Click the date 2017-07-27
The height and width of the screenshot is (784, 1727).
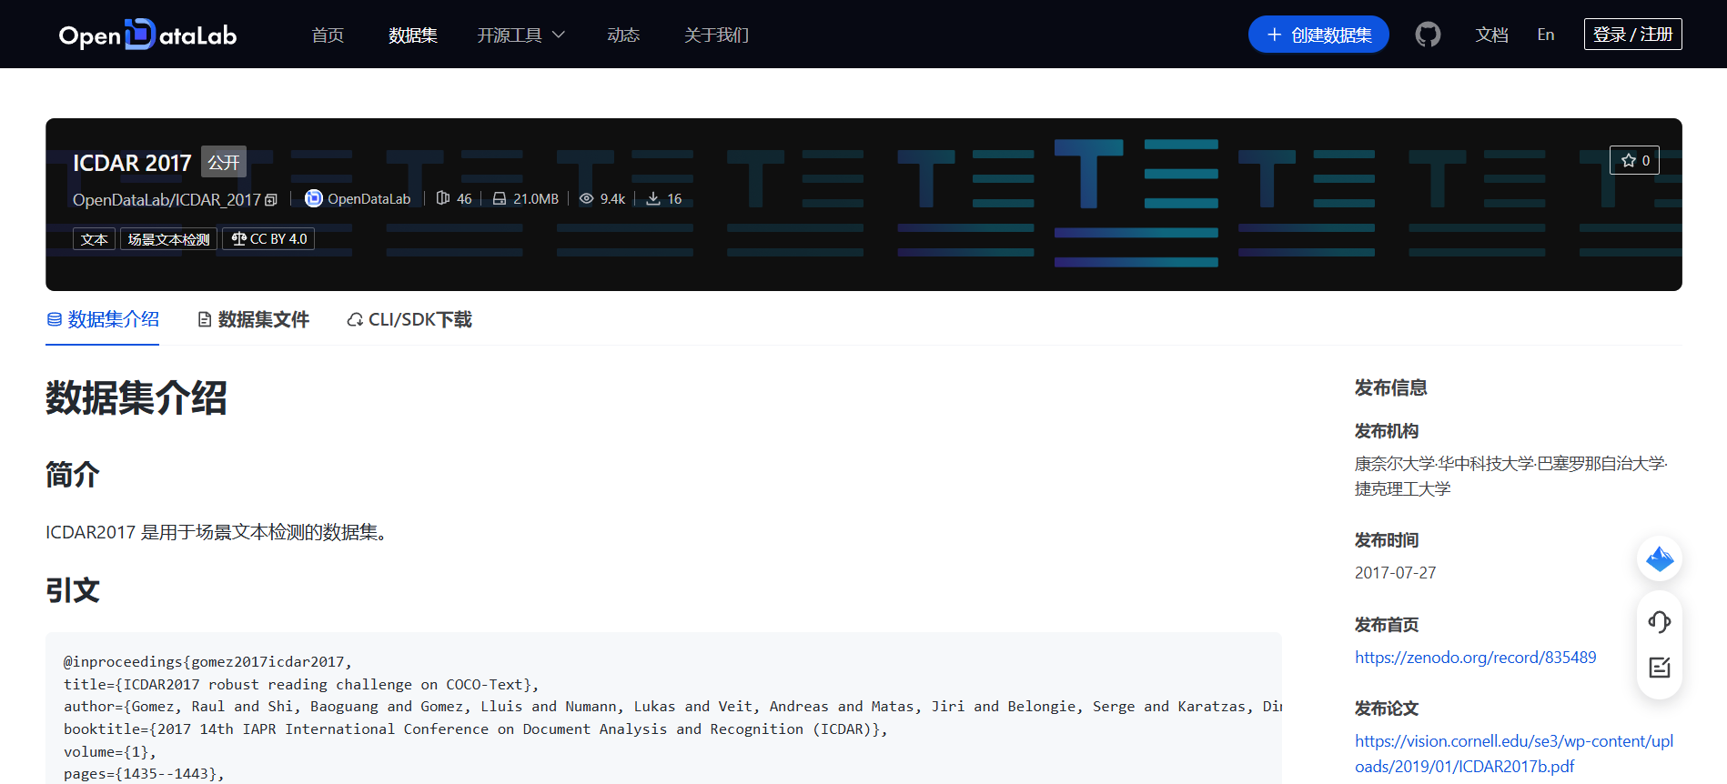pos(1396,573)
